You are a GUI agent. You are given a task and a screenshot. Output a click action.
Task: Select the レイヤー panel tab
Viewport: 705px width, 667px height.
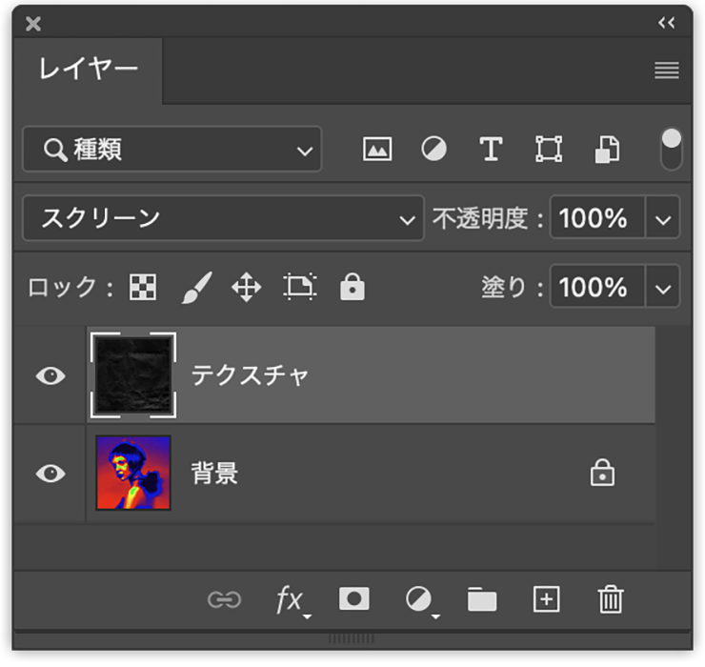pos(88,71)
